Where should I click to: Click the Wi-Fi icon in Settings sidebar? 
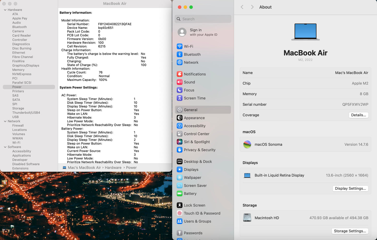[x=179, y=46]
